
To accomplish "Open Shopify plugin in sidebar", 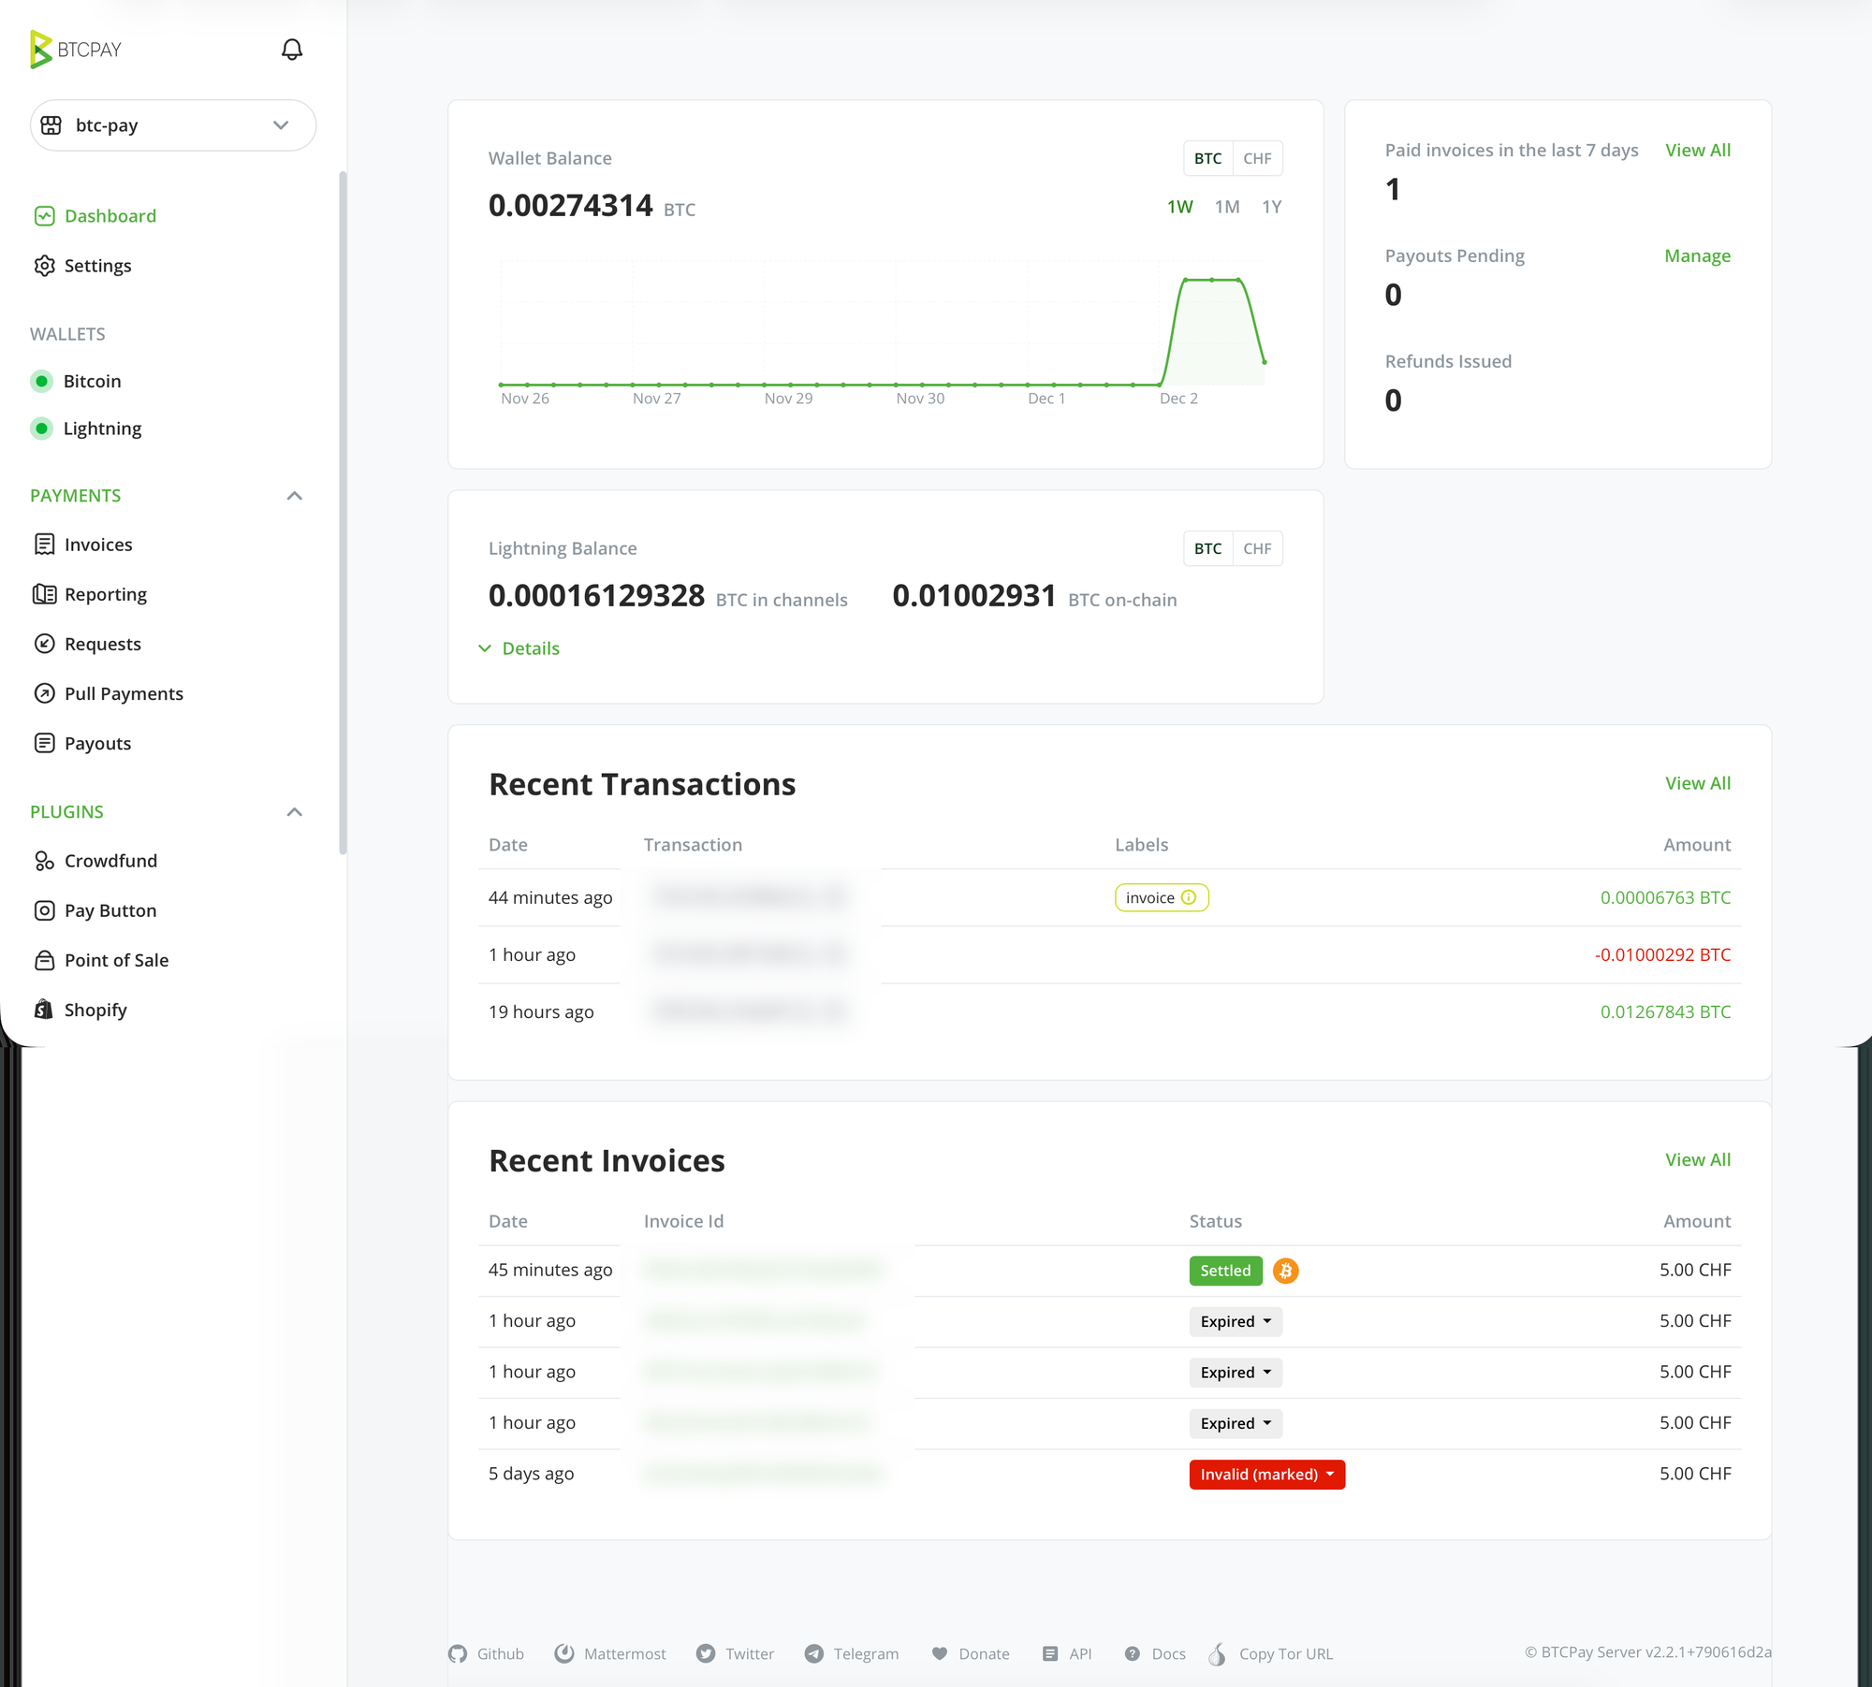I will coord(95,1010).
